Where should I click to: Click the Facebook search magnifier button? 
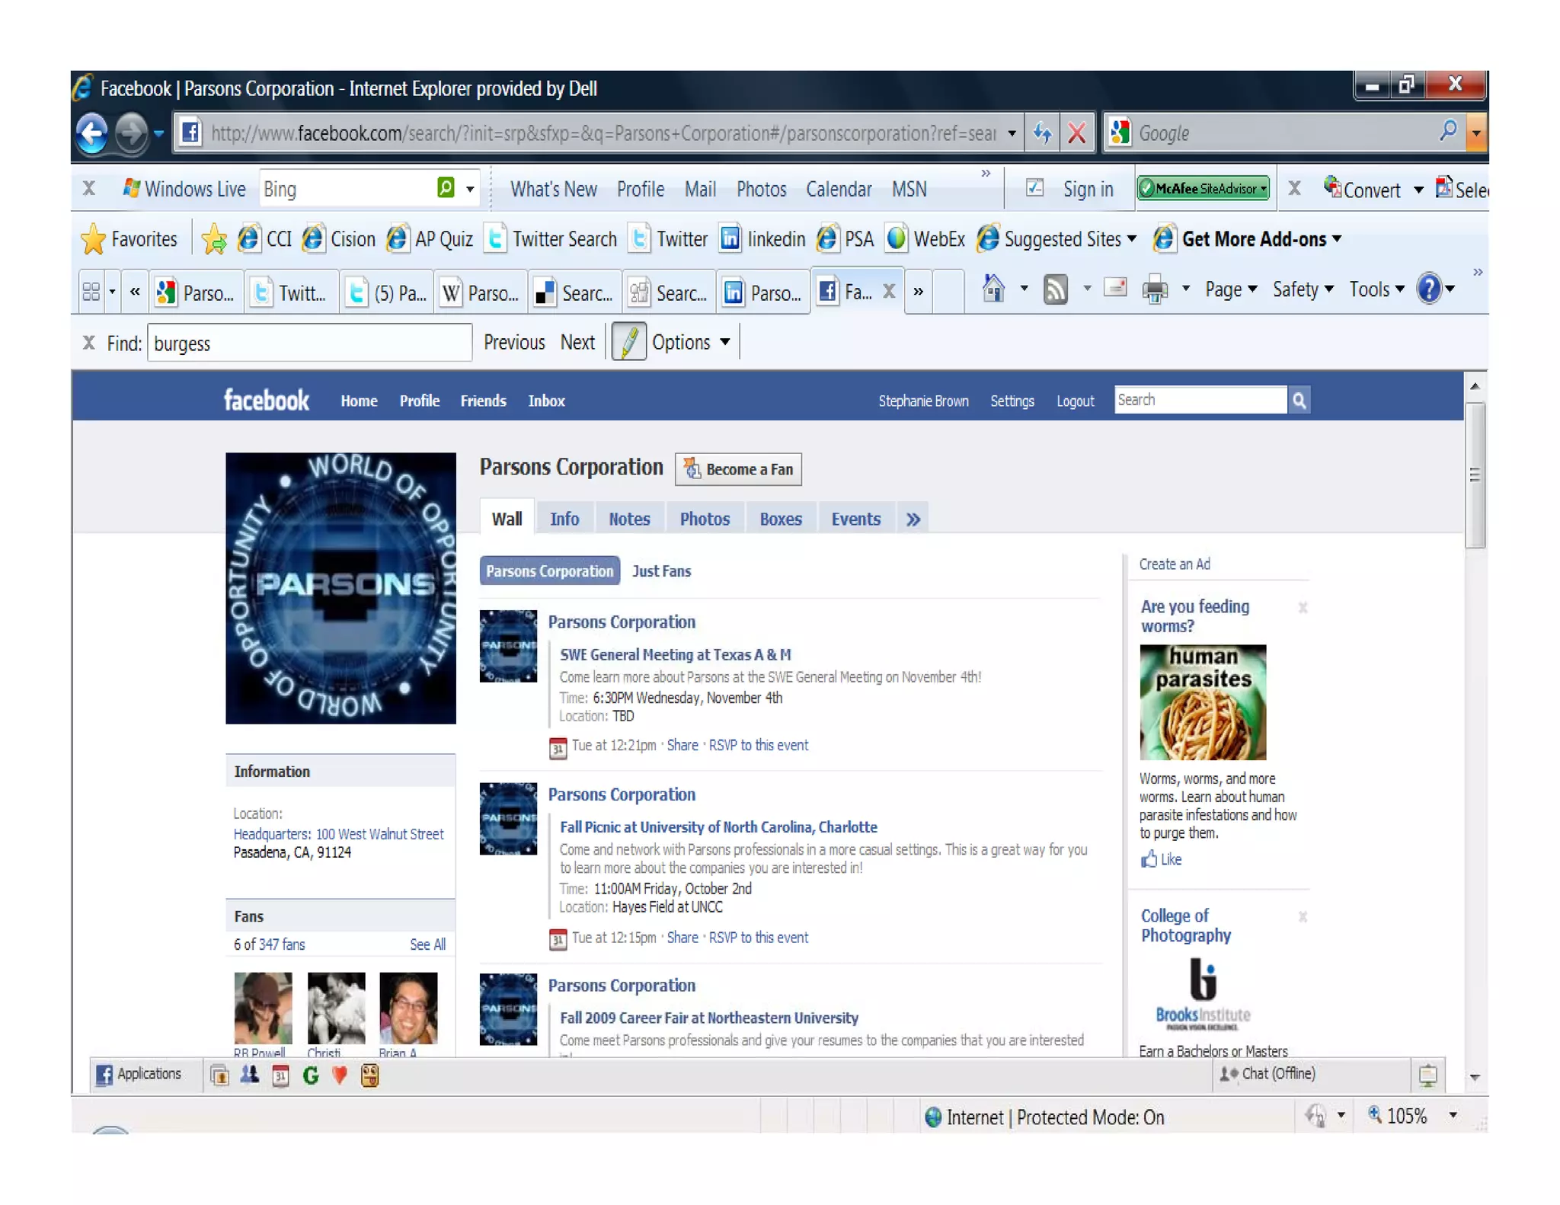(1299, 400)
